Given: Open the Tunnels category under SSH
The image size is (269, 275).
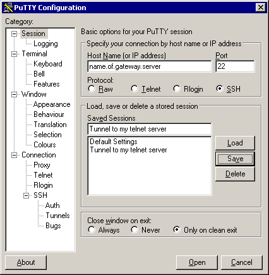Looking at the screenshot, I should pyautogui.click(x=57, y=216).
